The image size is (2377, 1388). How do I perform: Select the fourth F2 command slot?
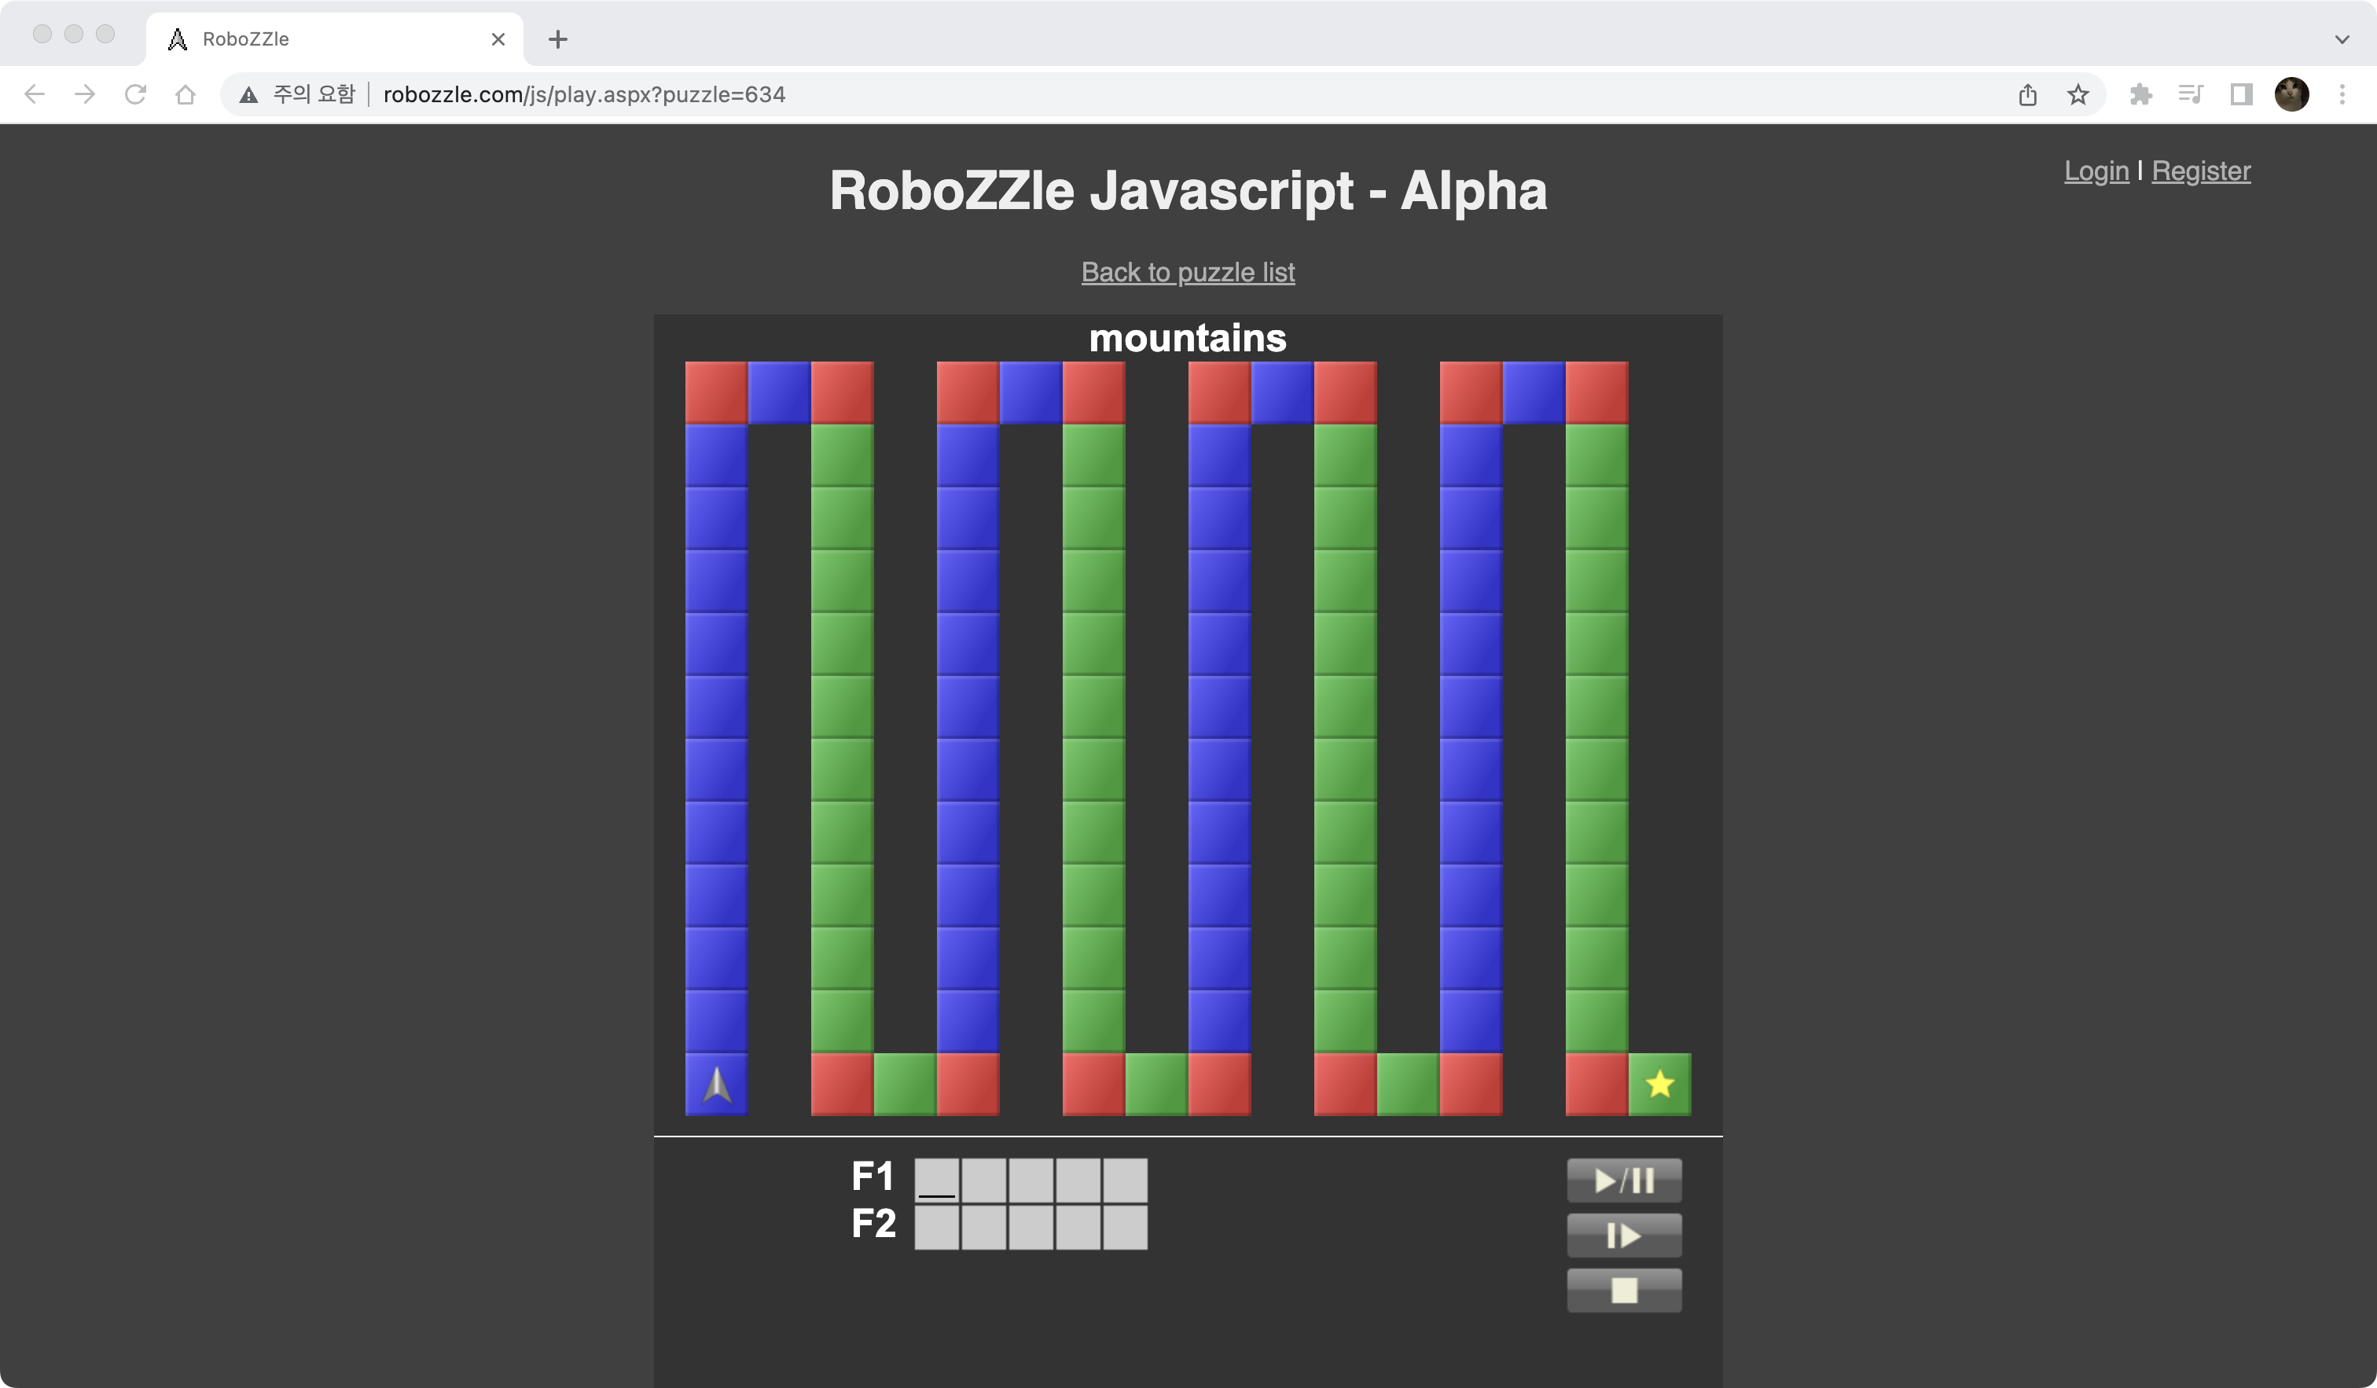(x=1078, y=1228)
